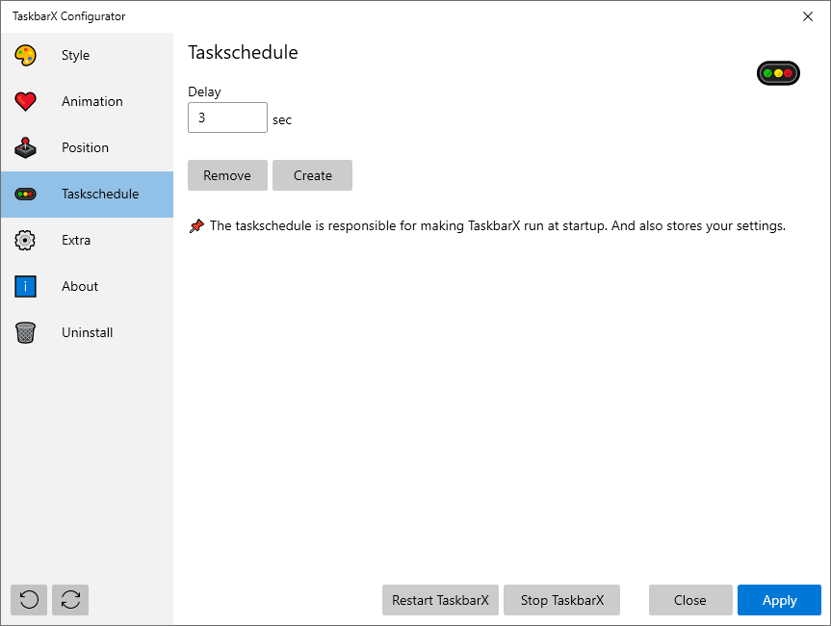Click the Close button at bottom
The height and width of the screenshot is (626, 831).
pyautogui.click(x=690, y=600)
